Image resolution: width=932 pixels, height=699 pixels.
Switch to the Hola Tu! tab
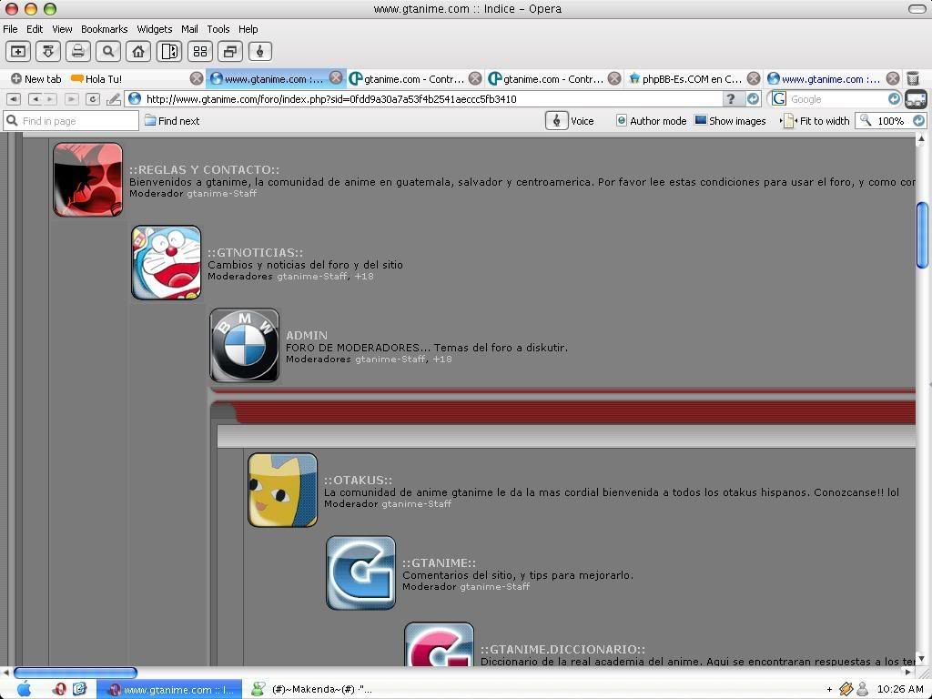click(x=131, y=79)
